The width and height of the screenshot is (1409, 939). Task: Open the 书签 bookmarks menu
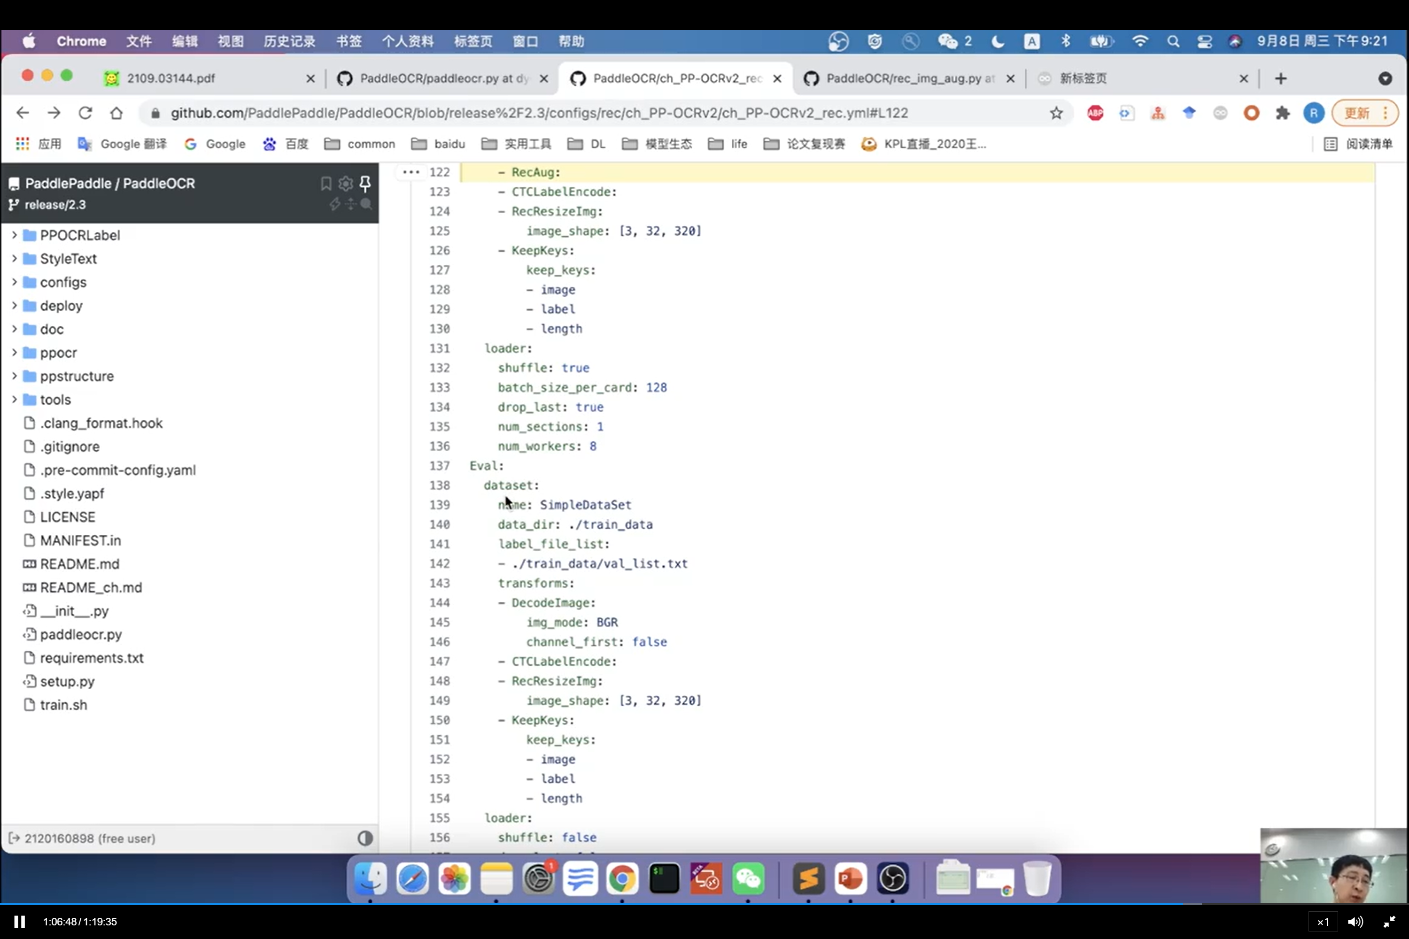coord(348,41)
